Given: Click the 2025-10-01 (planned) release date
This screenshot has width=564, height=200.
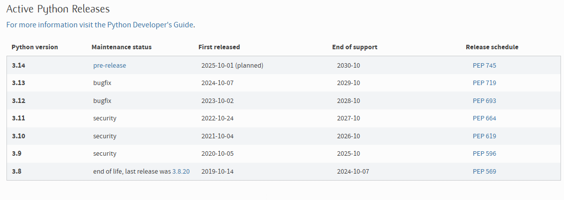Looking at the screenshot, I should point(232,65).
